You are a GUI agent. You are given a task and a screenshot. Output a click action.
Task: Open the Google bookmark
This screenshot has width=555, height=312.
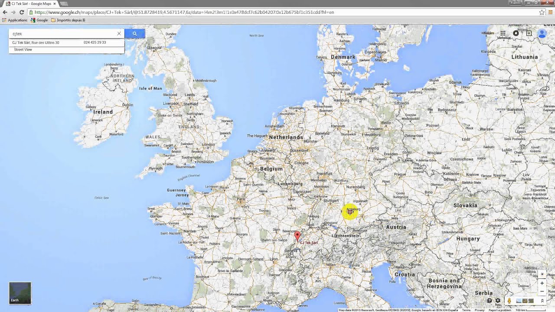pos(39,20)
